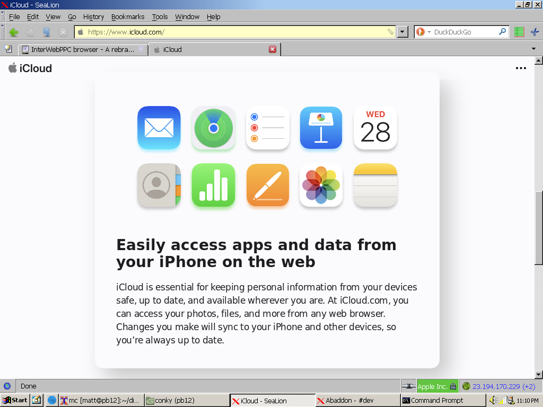Click the Stop loading toolbar icon
543x407 pixels.
point(63,32)
